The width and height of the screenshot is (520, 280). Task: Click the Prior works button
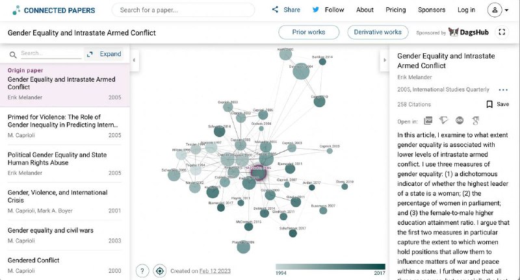click(308, 32)
